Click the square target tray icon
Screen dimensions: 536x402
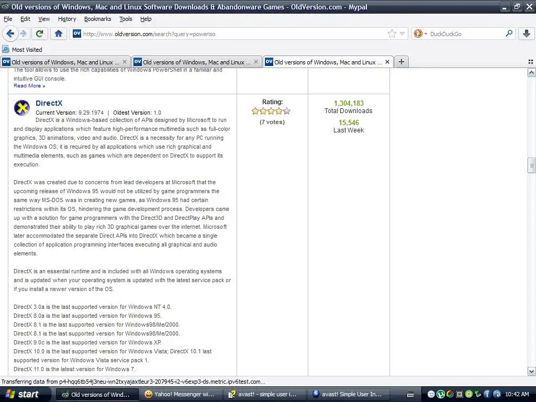460,395
